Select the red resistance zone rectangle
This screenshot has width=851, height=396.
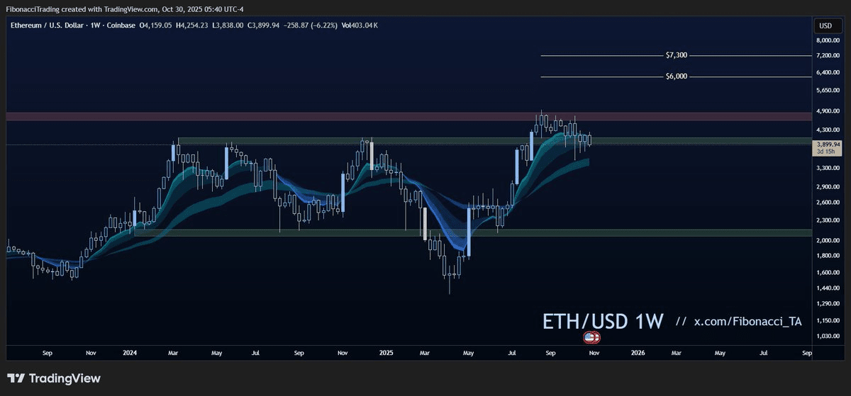point(408,116)
